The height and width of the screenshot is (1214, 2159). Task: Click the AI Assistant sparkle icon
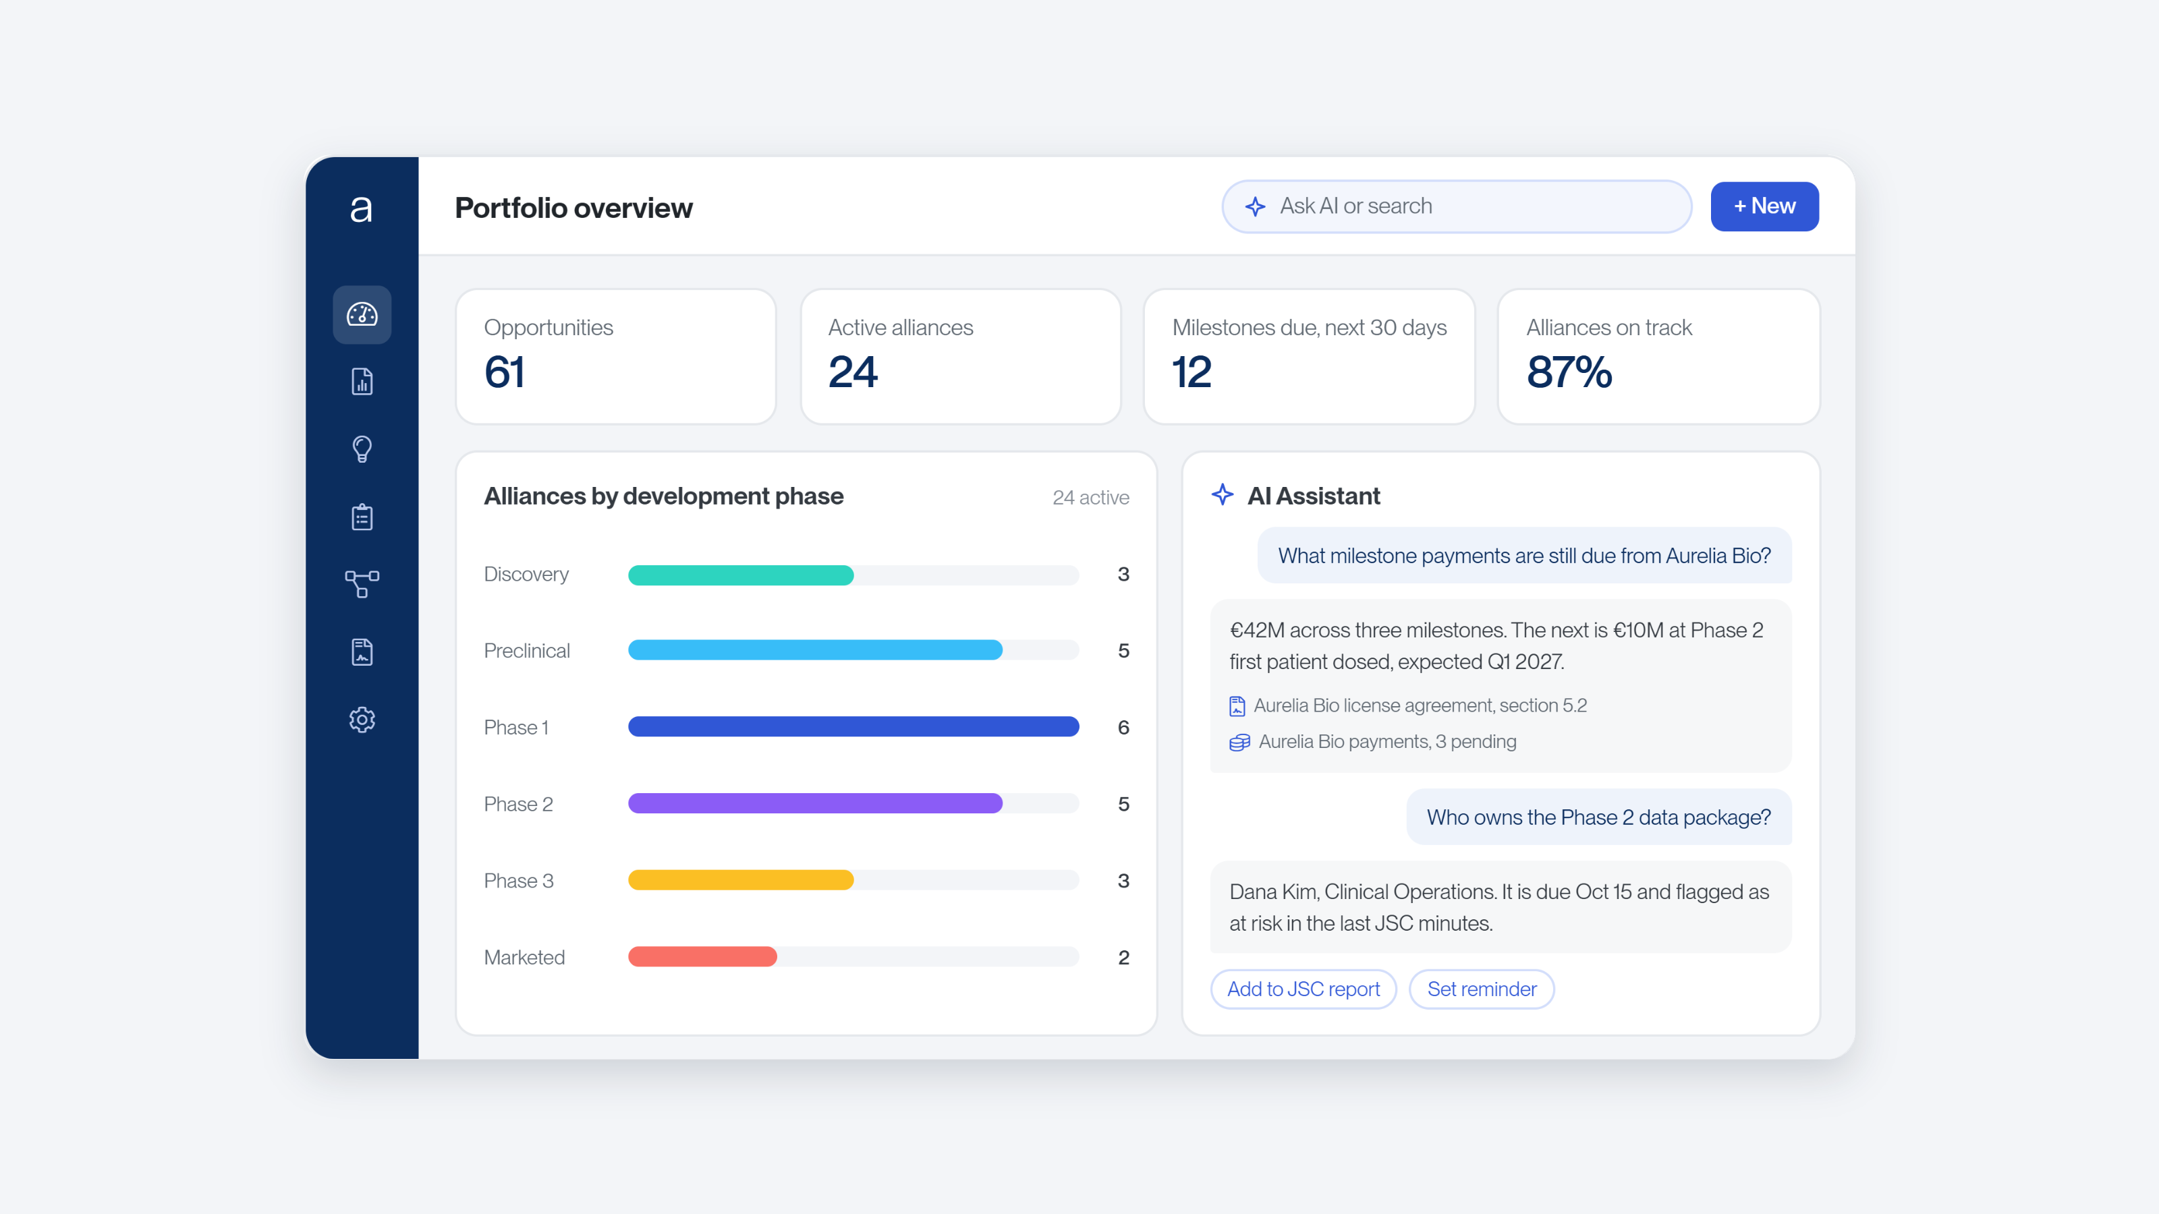click(1223, 494)
